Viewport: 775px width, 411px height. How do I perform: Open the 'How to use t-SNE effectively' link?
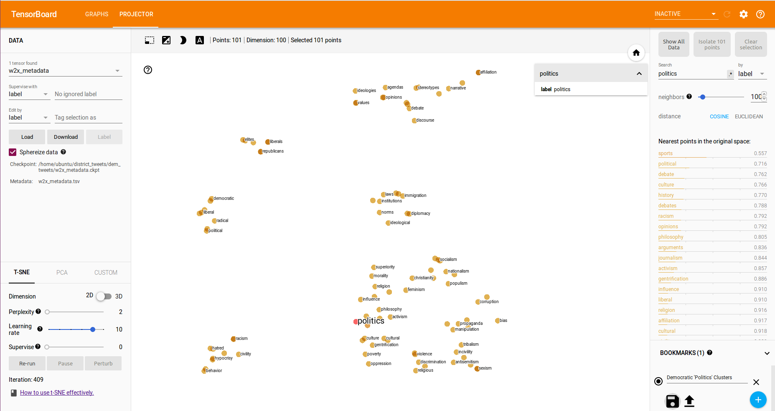57,393
